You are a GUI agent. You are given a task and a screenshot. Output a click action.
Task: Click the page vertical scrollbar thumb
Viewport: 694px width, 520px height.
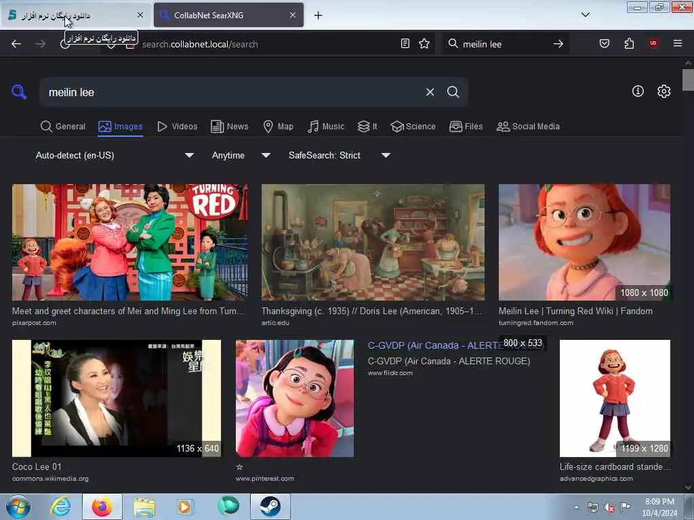pyautogui.click(x=688, y=80)
